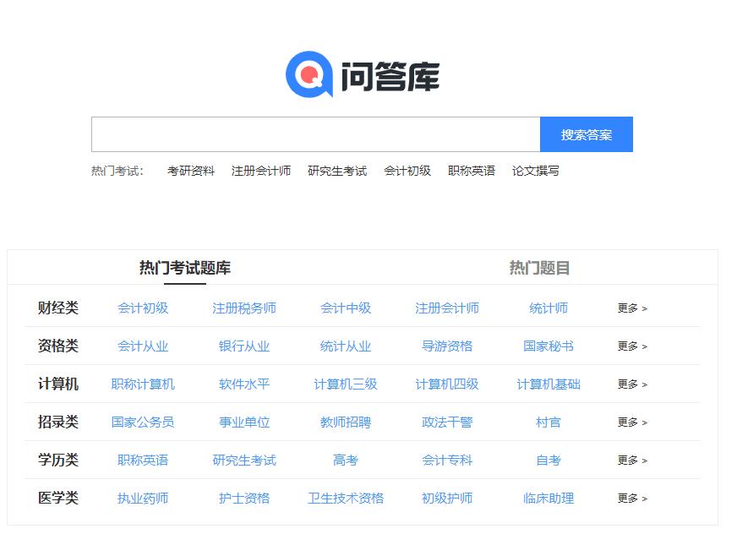This screenshot has width=748, height=545.
Task: Open 护士资格 under 医学类
Action: (x=243, y=499)
